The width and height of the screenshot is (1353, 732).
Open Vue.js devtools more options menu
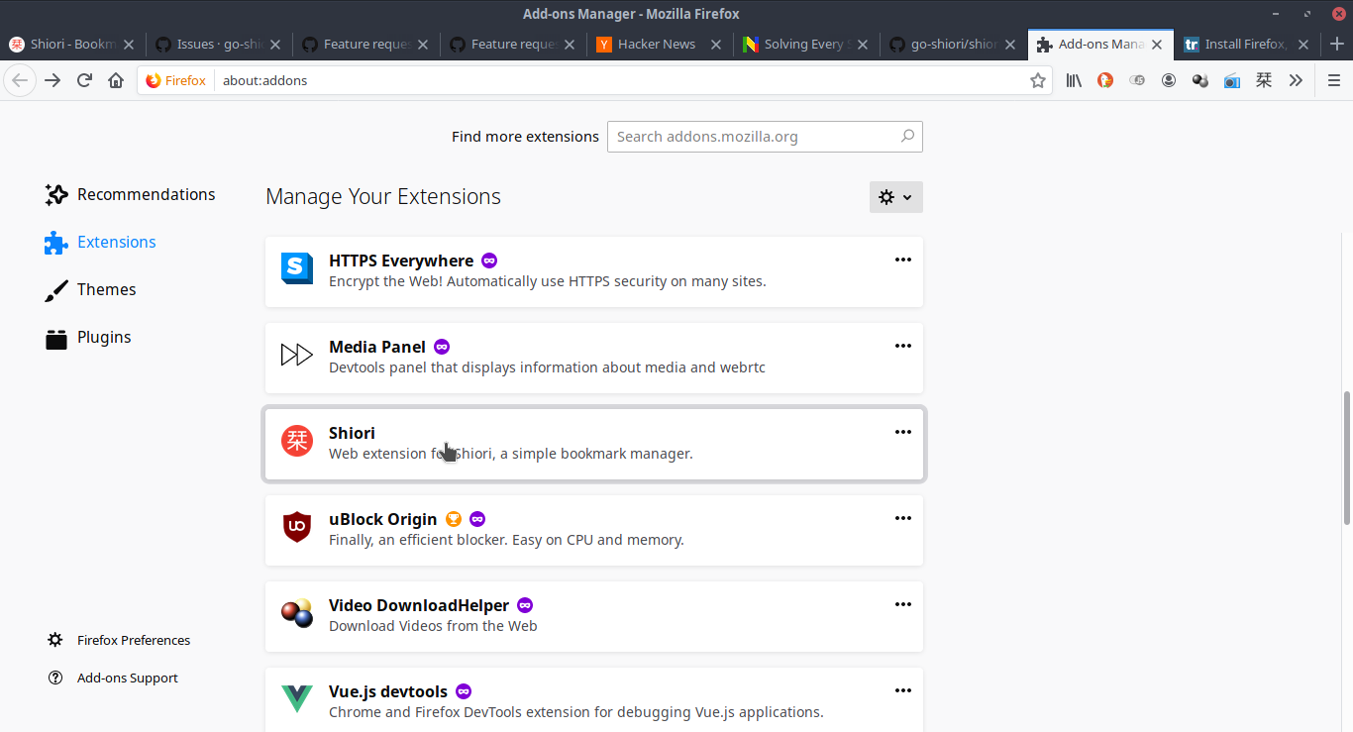pyautogui.click(x=902, y=690)
